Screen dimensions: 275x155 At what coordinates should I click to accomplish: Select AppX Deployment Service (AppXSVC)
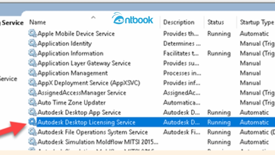pos(89,83)
